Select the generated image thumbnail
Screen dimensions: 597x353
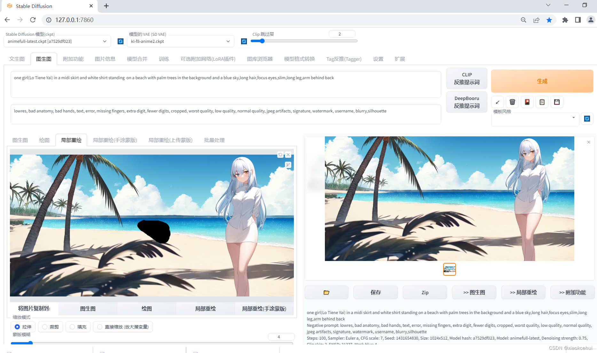click(450, 269)
